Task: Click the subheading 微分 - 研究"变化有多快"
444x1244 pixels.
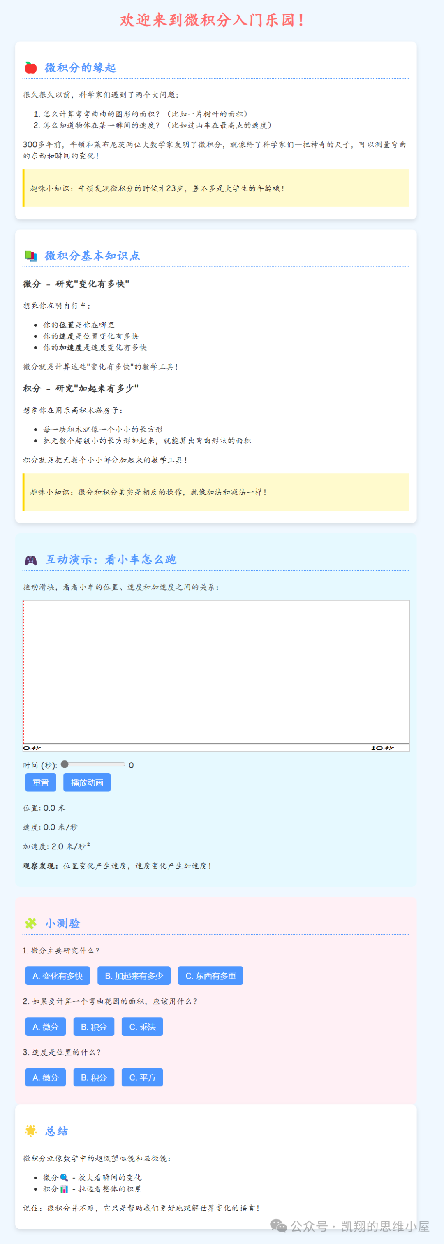Action: (76, 284)
